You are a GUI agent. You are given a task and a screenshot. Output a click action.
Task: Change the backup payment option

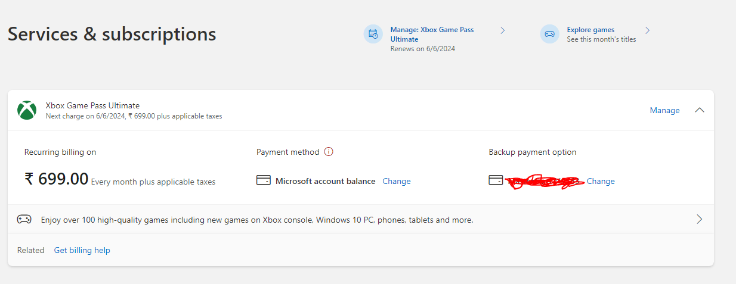(x=601, y=181)
